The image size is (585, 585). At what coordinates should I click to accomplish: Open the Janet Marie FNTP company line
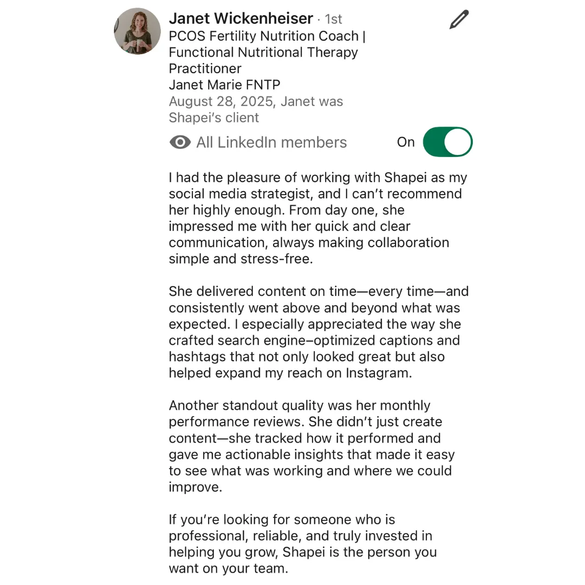[224, 84]
